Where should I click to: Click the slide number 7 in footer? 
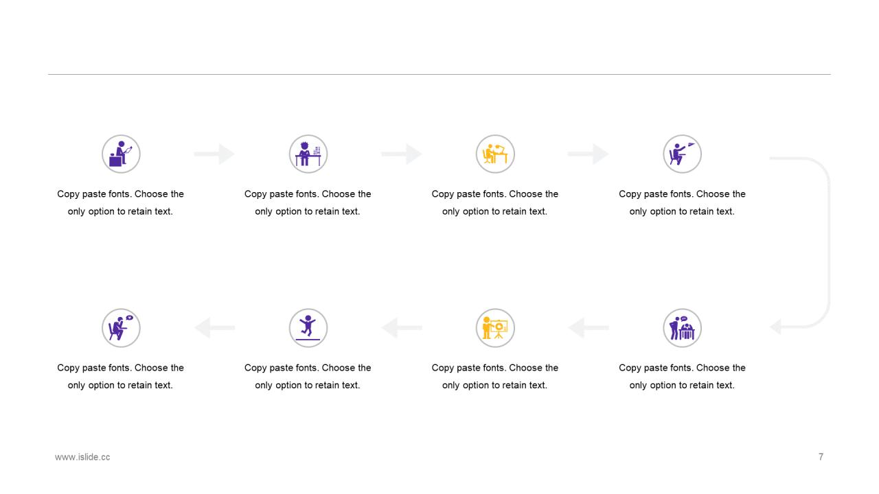pos(821,457)
